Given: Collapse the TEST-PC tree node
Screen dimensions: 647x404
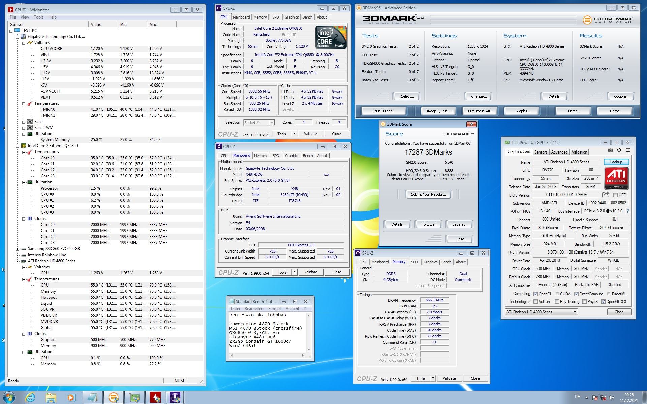Looking at the screenshot, I should (x=11, y=31).
